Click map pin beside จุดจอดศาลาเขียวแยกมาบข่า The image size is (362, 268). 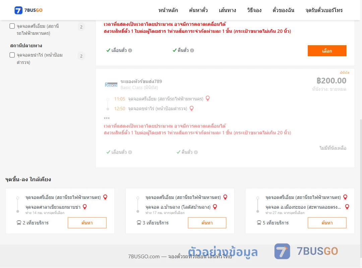pyautogui.click(x=85, y=207)
